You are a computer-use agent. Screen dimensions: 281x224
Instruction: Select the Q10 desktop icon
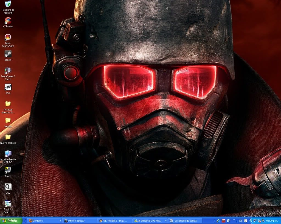click(x=8, y=187)
